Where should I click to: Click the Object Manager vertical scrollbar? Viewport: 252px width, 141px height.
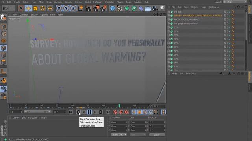(x=246, y=25)
